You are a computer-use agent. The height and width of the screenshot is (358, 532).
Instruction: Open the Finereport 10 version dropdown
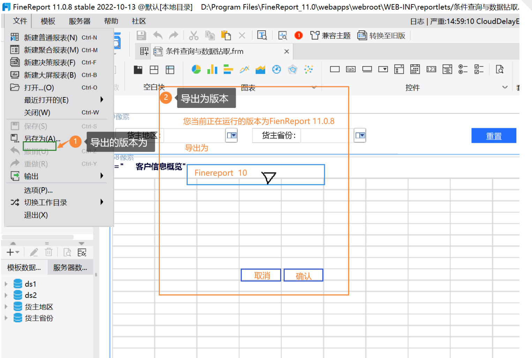[269, 177]
